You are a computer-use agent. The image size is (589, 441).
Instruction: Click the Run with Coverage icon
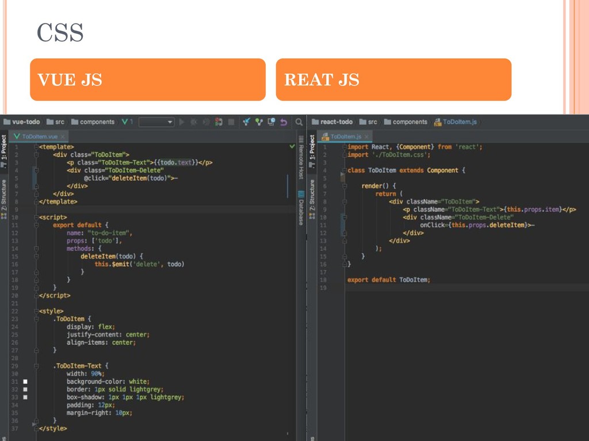pos(206,122)
